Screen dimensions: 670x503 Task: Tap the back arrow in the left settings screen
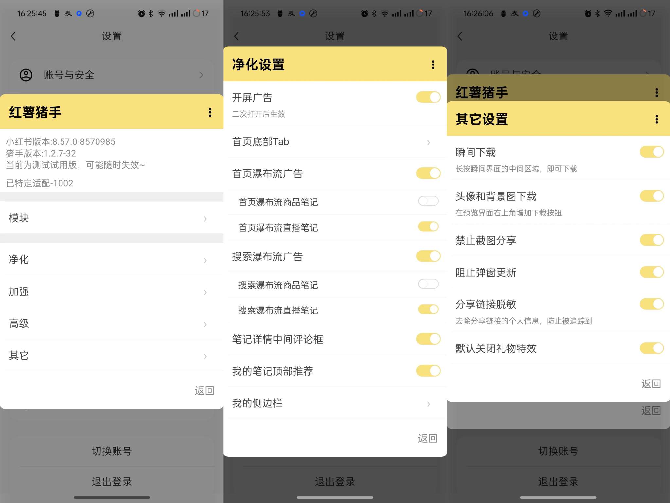pos(13,36)
